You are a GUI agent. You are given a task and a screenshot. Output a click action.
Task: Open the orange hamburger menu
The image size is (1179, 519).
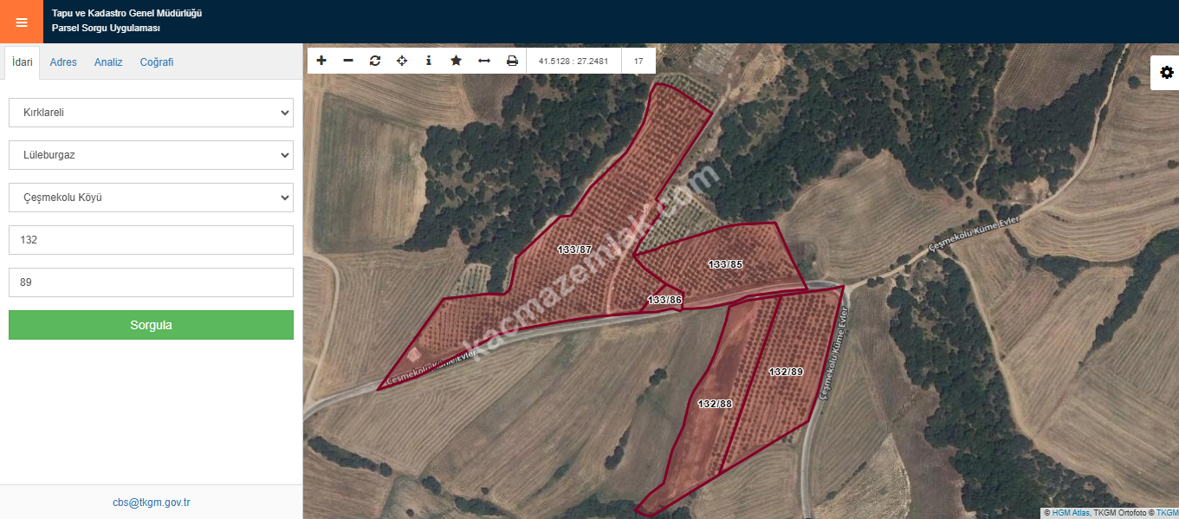point(22,22)
